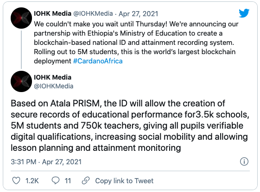
Task: Click Copy link to Tweet
Action: (x=124, y=181)
